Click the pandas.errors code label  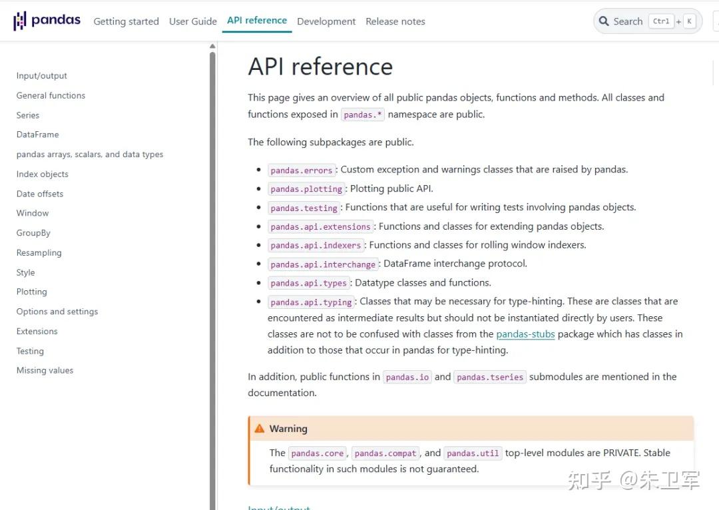coord(302,170)
